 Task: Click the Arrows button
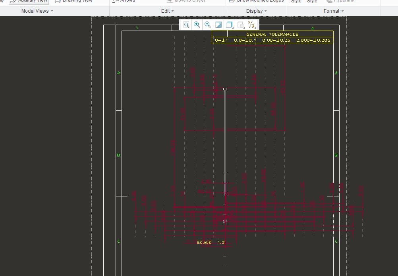coord(124,1)
